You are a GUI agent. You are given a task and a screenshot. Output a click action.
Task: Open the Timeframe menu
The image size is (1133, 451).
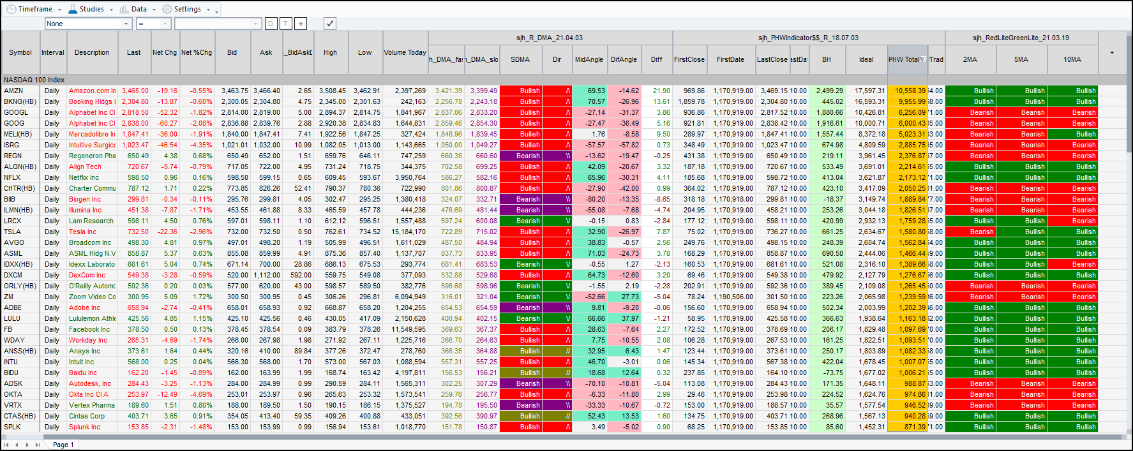[34, 9]
